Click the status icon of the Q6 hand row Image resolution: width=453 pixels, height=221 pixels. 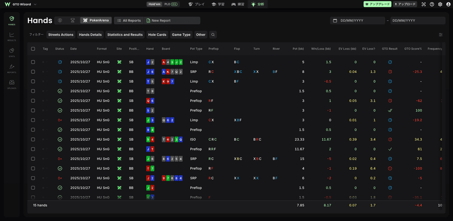click(60, 101)
